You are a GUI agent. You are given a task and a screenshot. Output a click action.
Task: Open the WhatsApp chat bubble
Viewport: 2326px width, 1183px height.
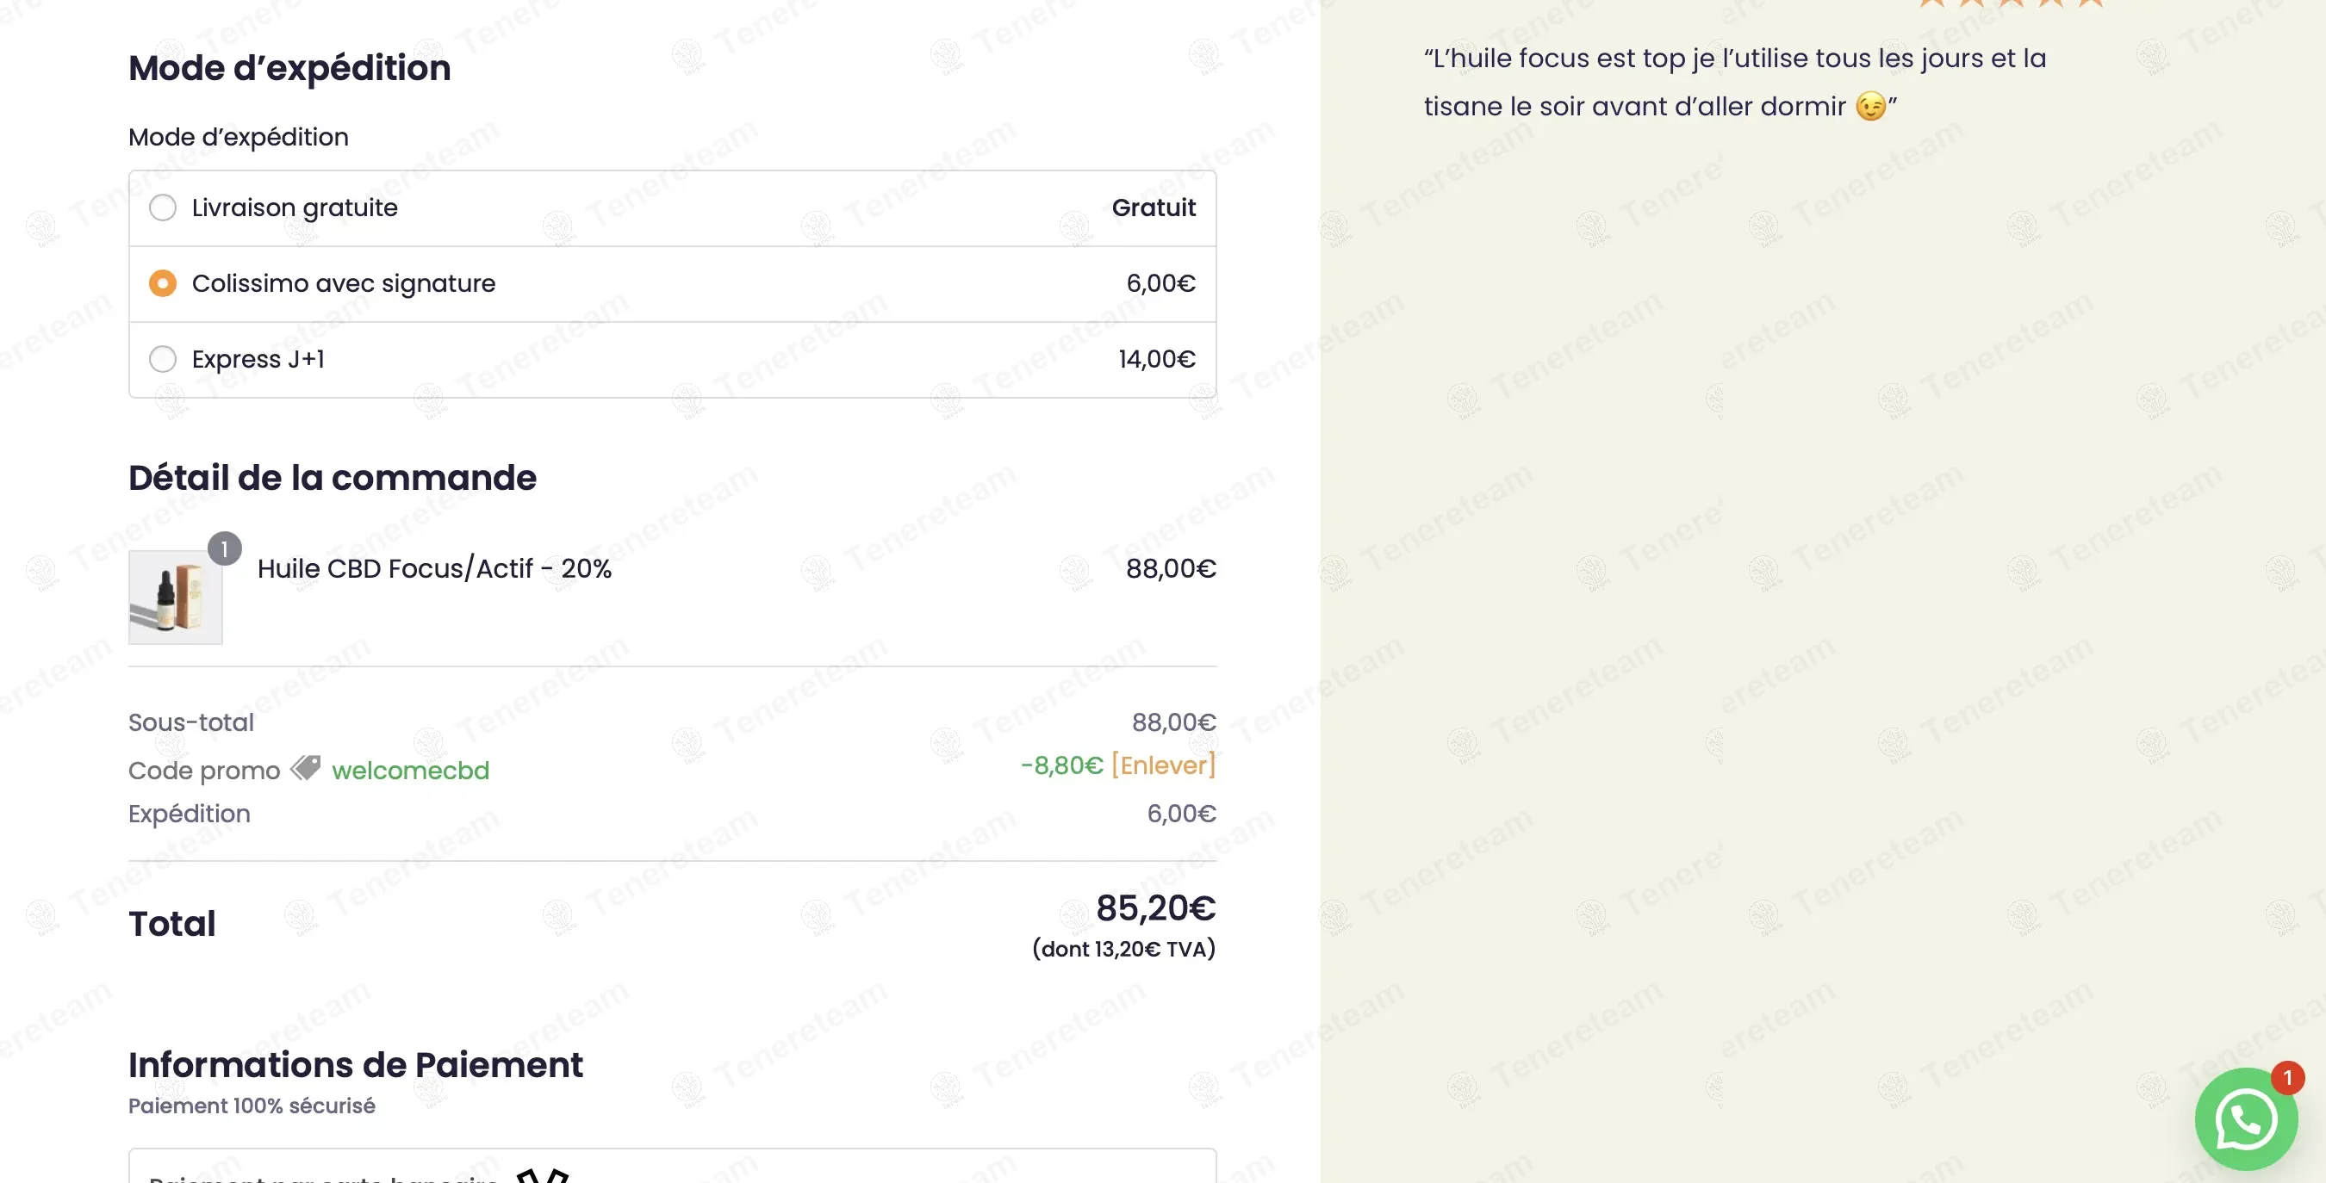pyautogui.click(x=2246, y=1119)
